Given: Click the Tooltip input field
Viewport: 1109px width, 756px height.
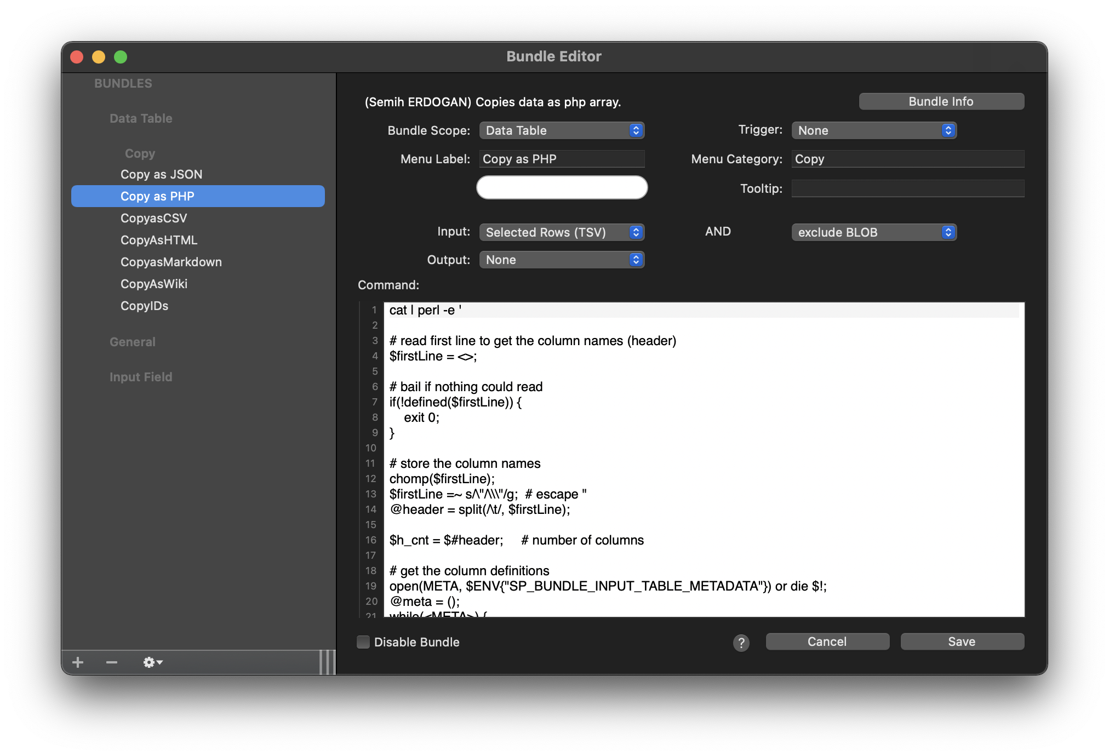Looking at the screenshot, I should (x=907, y=188).
